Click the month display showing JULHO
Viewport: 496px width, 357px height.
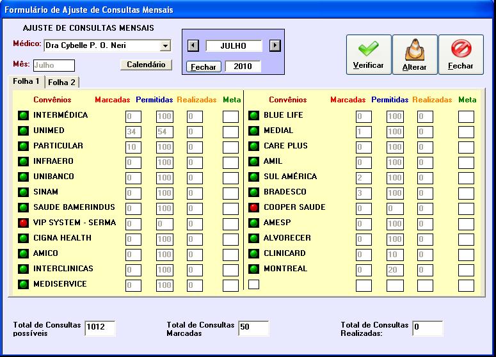click(234, 46)
